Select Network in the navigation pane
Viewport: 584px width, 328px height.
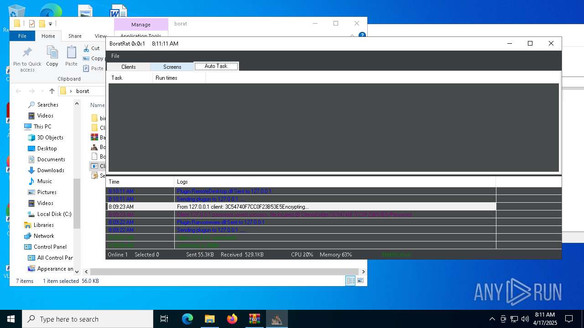tap(44, 236)
